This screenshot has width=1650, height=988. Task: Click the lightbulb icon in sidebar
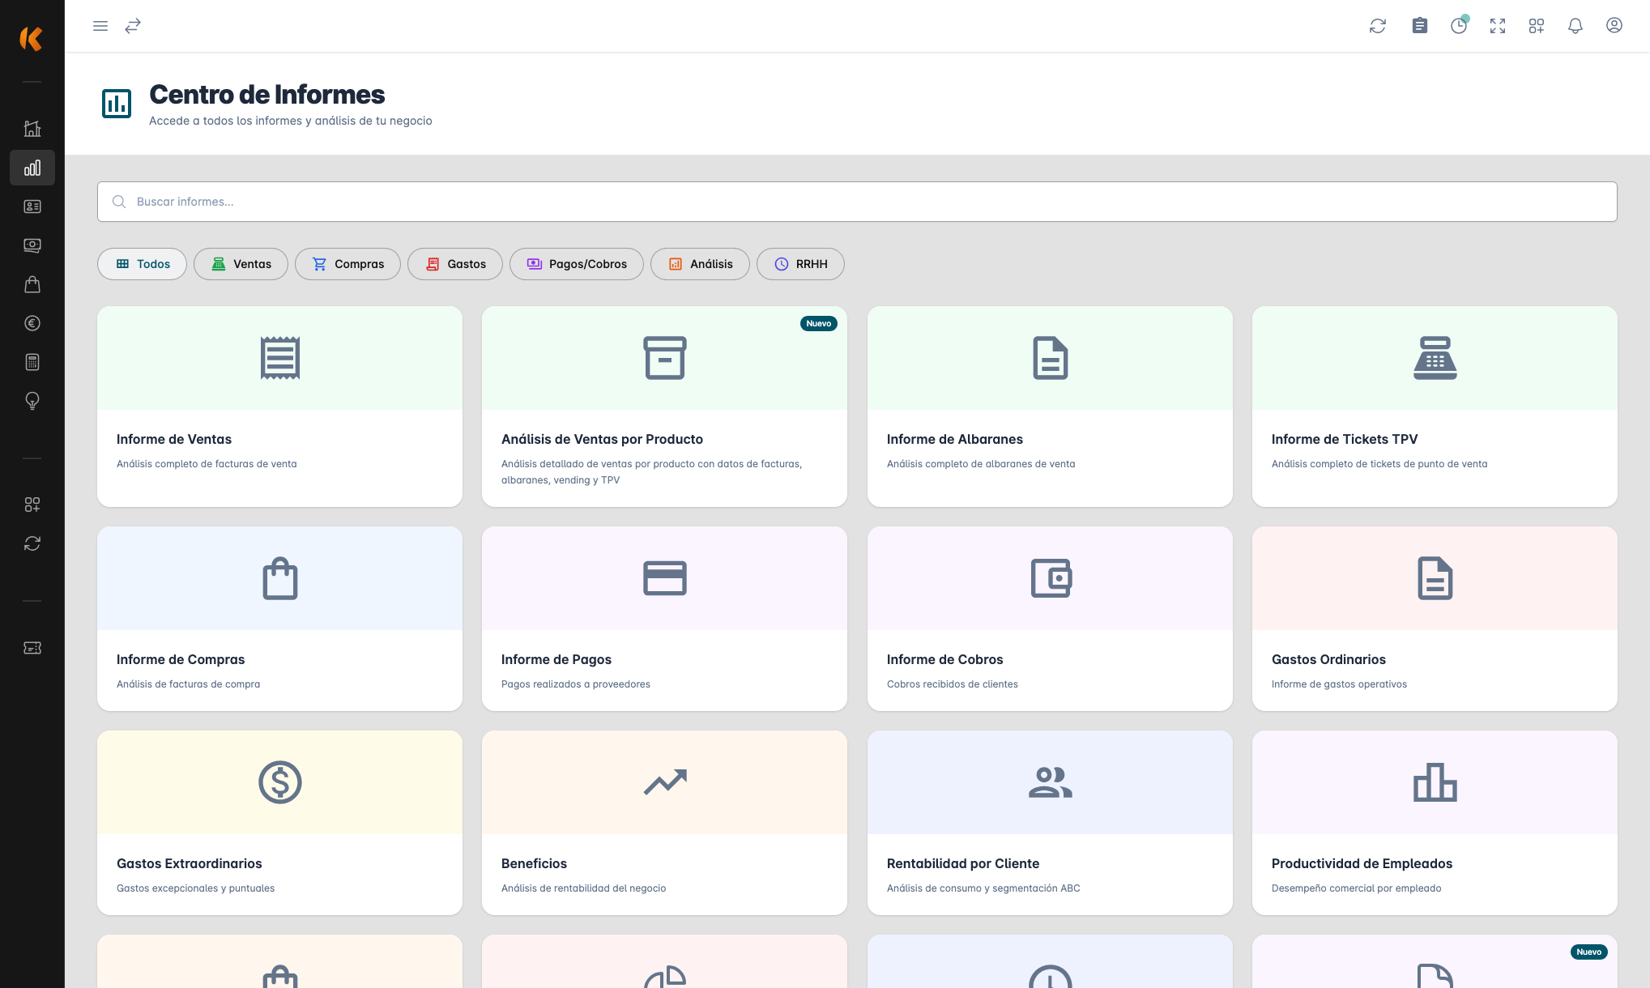(x=32, y=401)
